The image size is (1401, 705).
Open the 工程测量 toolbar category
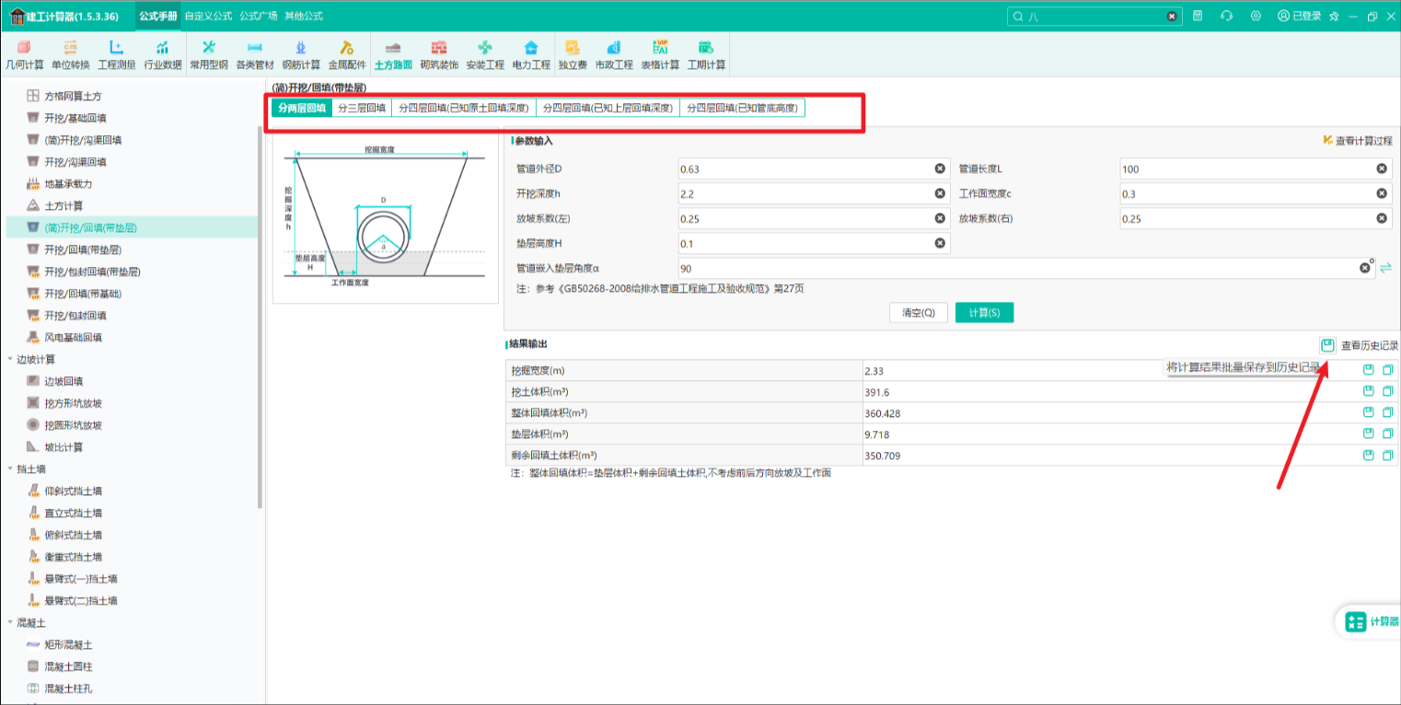click(116, 54)
